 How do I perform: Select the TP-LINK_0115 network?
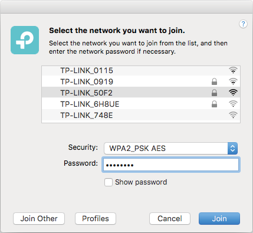point(141,70)
